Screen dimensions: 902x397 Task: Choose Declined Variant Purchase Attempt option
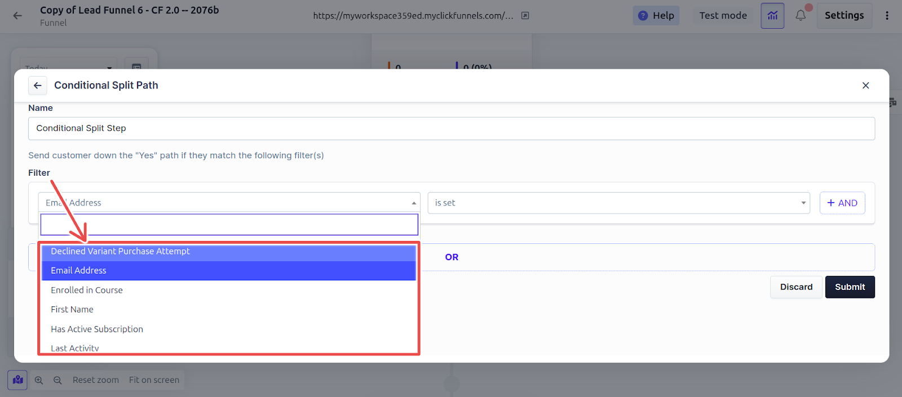229,251
